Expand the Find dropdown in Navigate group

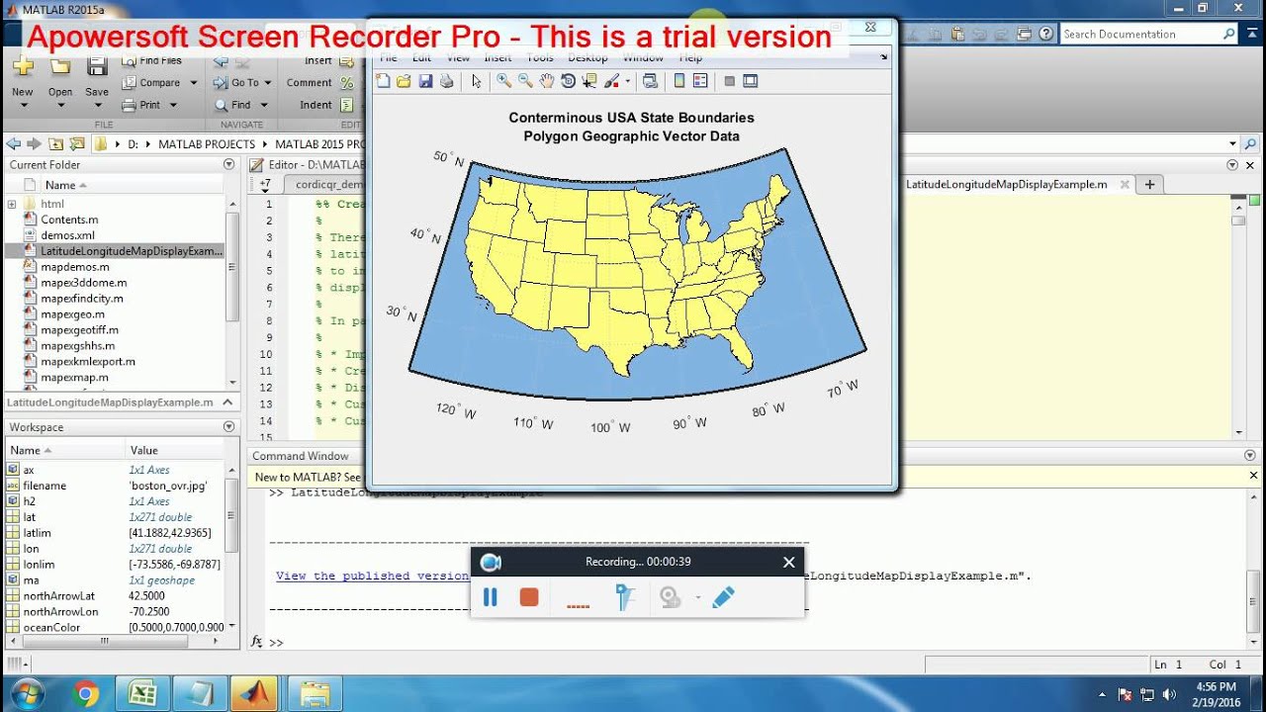tap(263, 105)
